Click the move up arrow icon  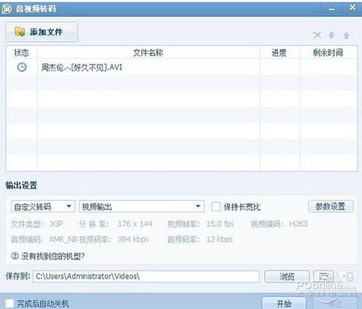click(x=346, y=36)
